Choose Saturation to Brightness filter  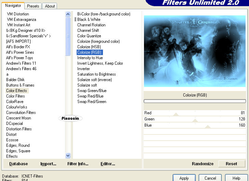click(96, 74)
